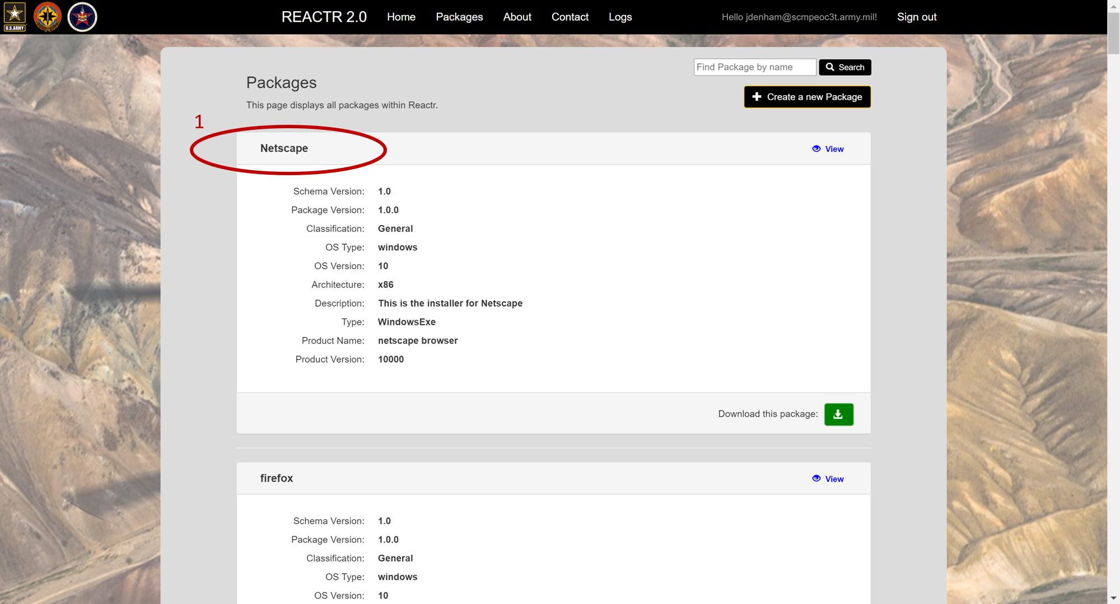This screenshot has height=604, width=1120.
Task: Click the jdenham account greeting text
Action: [799, 17]
